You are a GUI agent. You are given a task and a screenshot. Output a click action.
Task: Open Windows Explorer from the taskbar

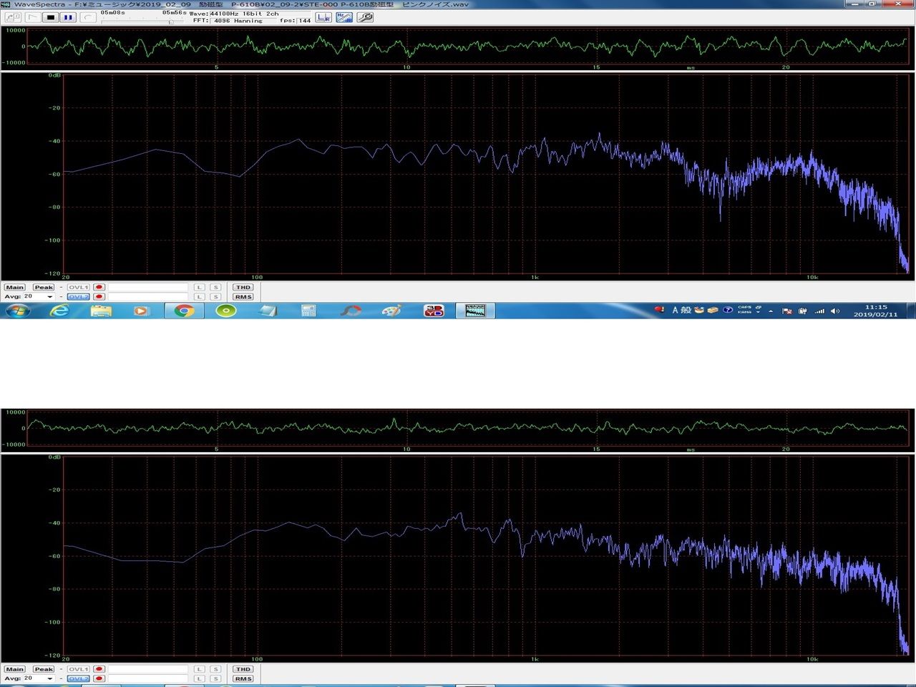pos(101,311)
